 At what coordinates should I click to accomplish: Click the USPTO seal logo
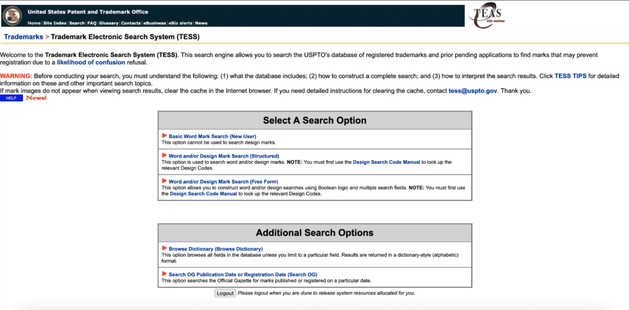pyautogui.click(x=12, y=16)
